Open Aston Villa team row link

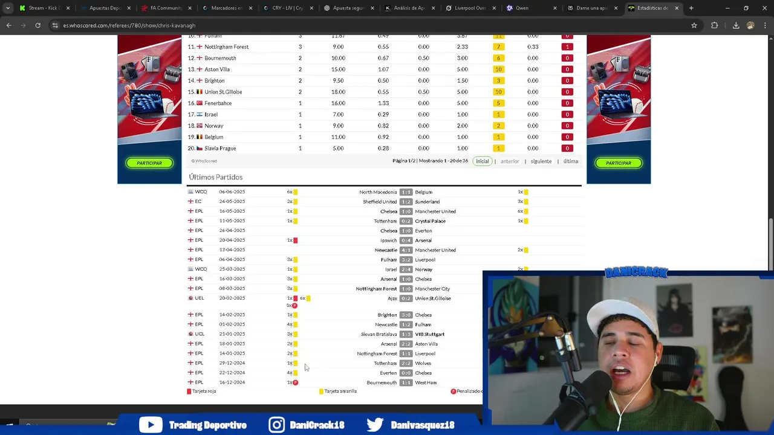click(217, 69)
